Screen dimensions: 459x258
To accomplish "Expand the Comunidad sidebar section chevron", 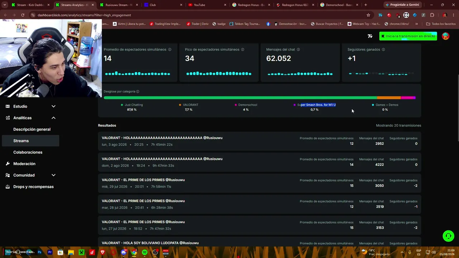I will click(53, 175).
